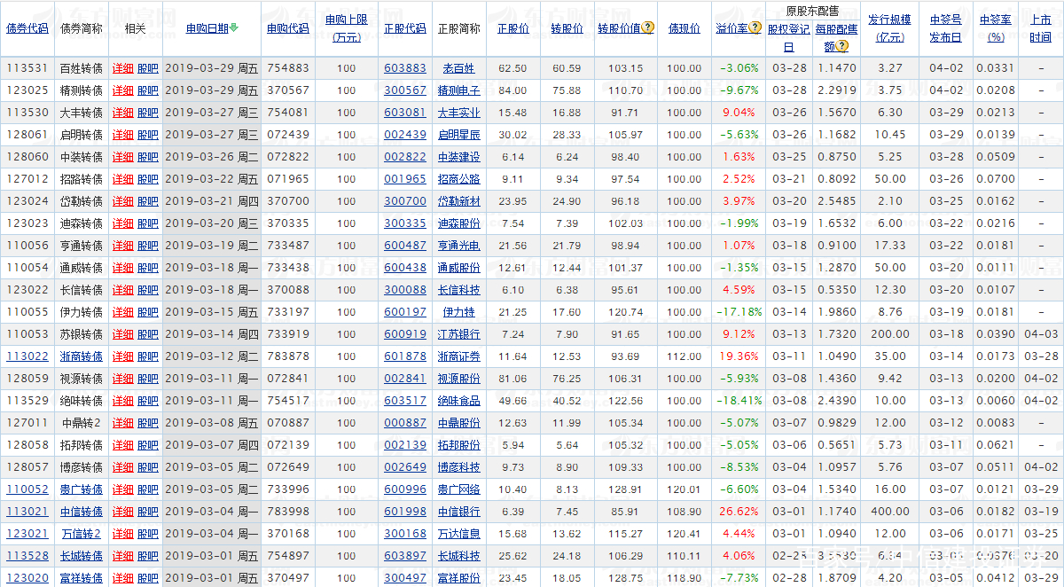Sort by 申购上限(万元) header

[x=346, y=28]
